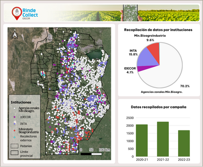Click the red Min.Bioagroindustria pie slice

[154, 52]
